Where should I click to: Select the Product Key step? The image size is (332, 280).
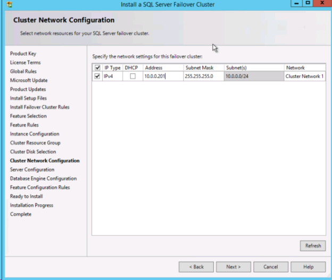click(x=23, y=54)
